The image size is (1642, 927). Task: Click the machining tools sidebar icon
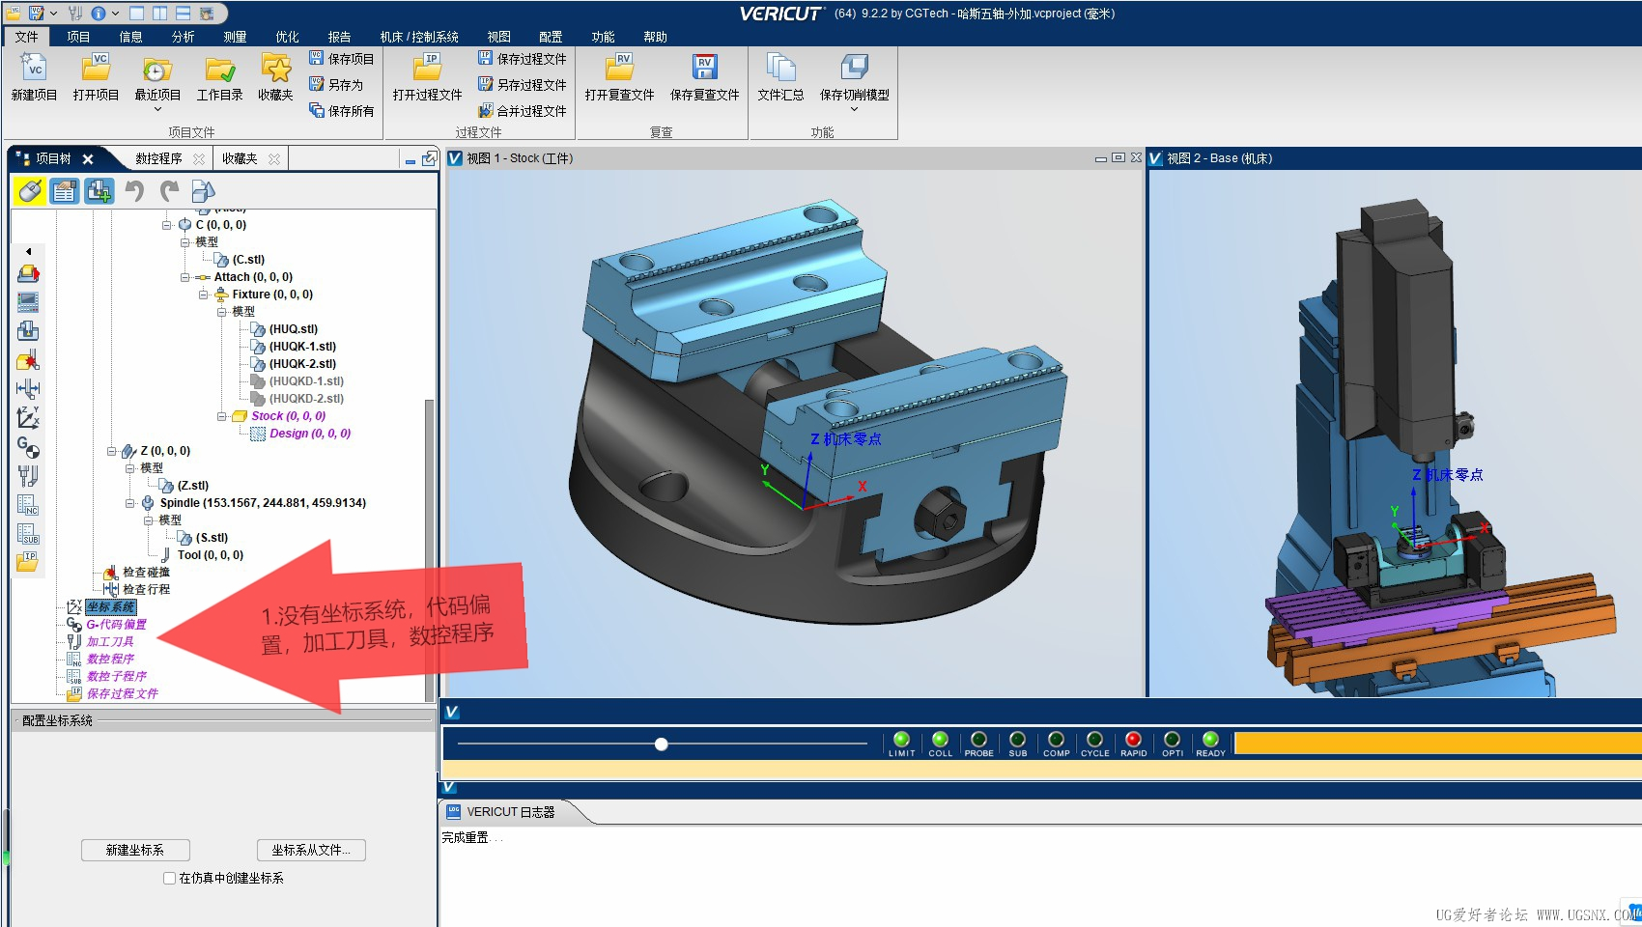tap(28, 476)
